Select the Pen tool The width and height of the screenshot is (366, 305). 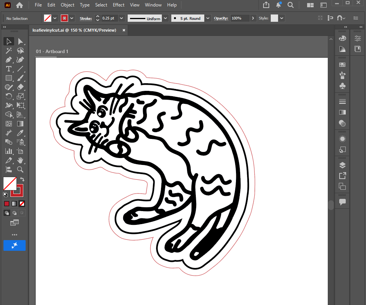tap(8, 60)
